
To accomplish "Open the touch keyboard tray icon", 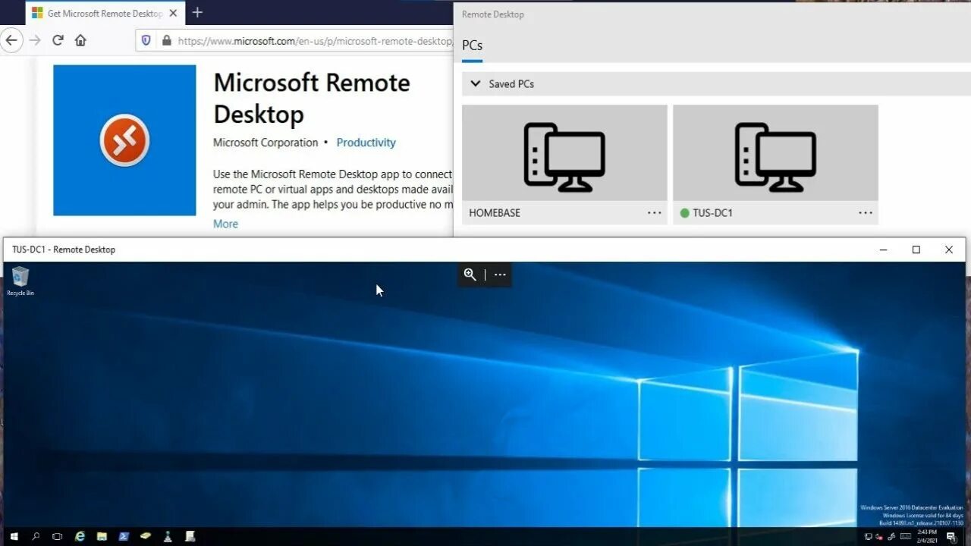I will [x=905, y=537].
